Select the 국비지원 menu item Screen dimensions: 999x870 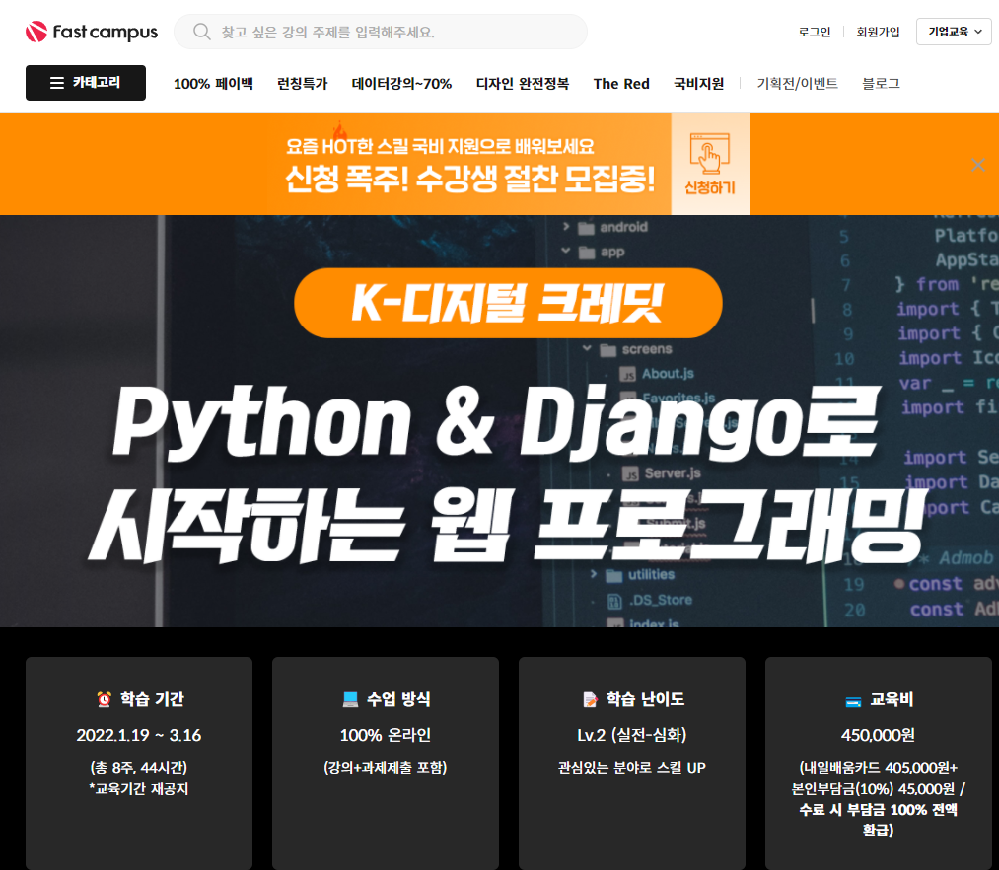tap(699, 84)
